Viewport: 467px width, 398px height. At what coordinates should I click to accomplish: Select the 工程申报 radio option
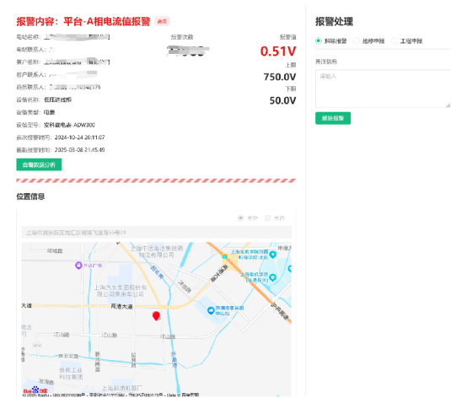[x=394, y=40]
